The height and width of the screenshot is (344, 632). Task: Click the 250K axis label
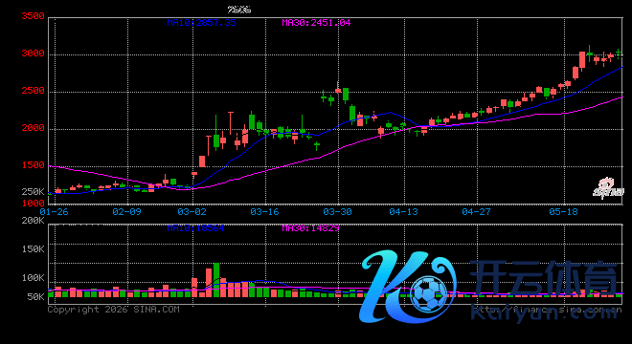click(x=34, y=192)
